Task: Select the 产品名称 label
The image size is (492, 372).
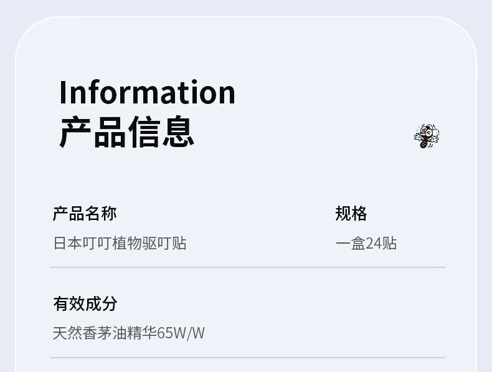Action: 85,214
